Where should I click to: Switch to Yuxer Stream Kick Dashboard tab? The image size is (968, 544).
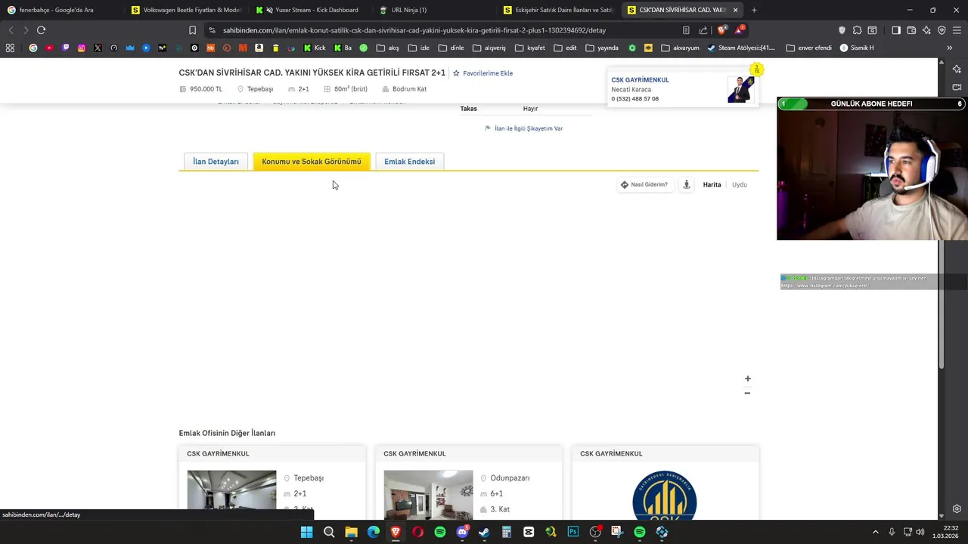pyautogui.click(x=312, y=10)
